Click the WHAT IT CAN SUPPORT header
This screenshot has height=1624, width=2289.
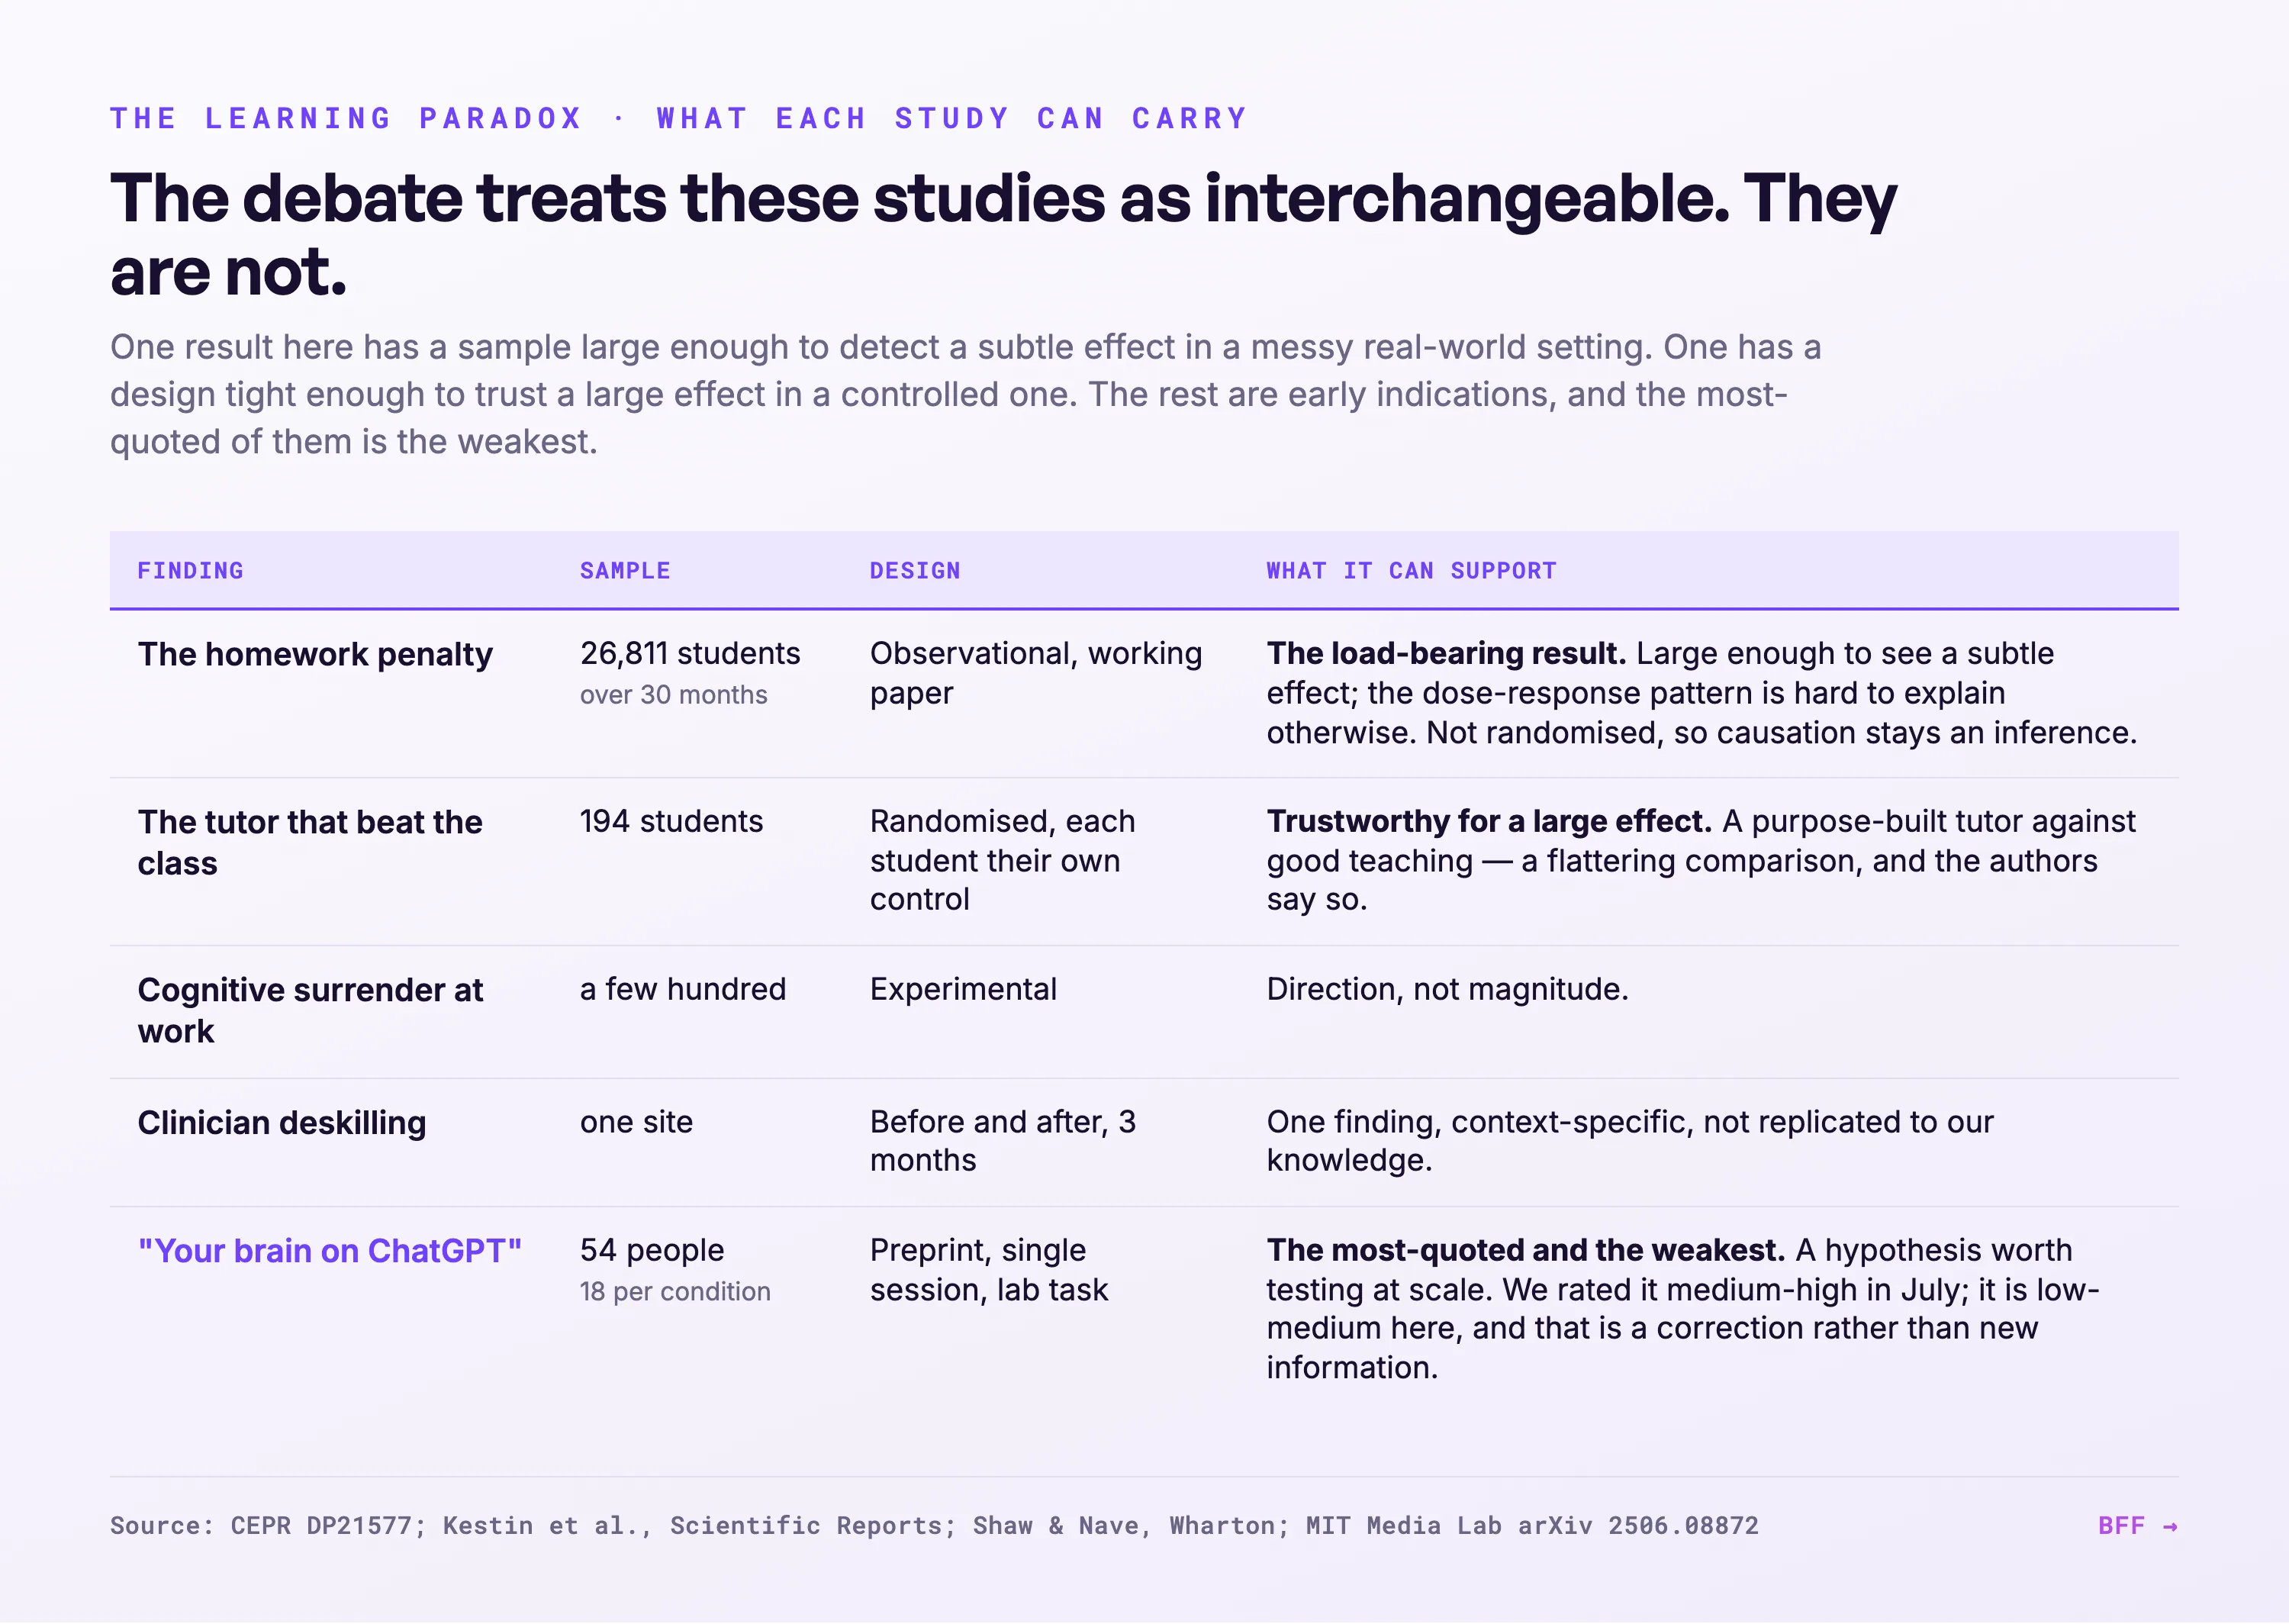pos(1412,570)
